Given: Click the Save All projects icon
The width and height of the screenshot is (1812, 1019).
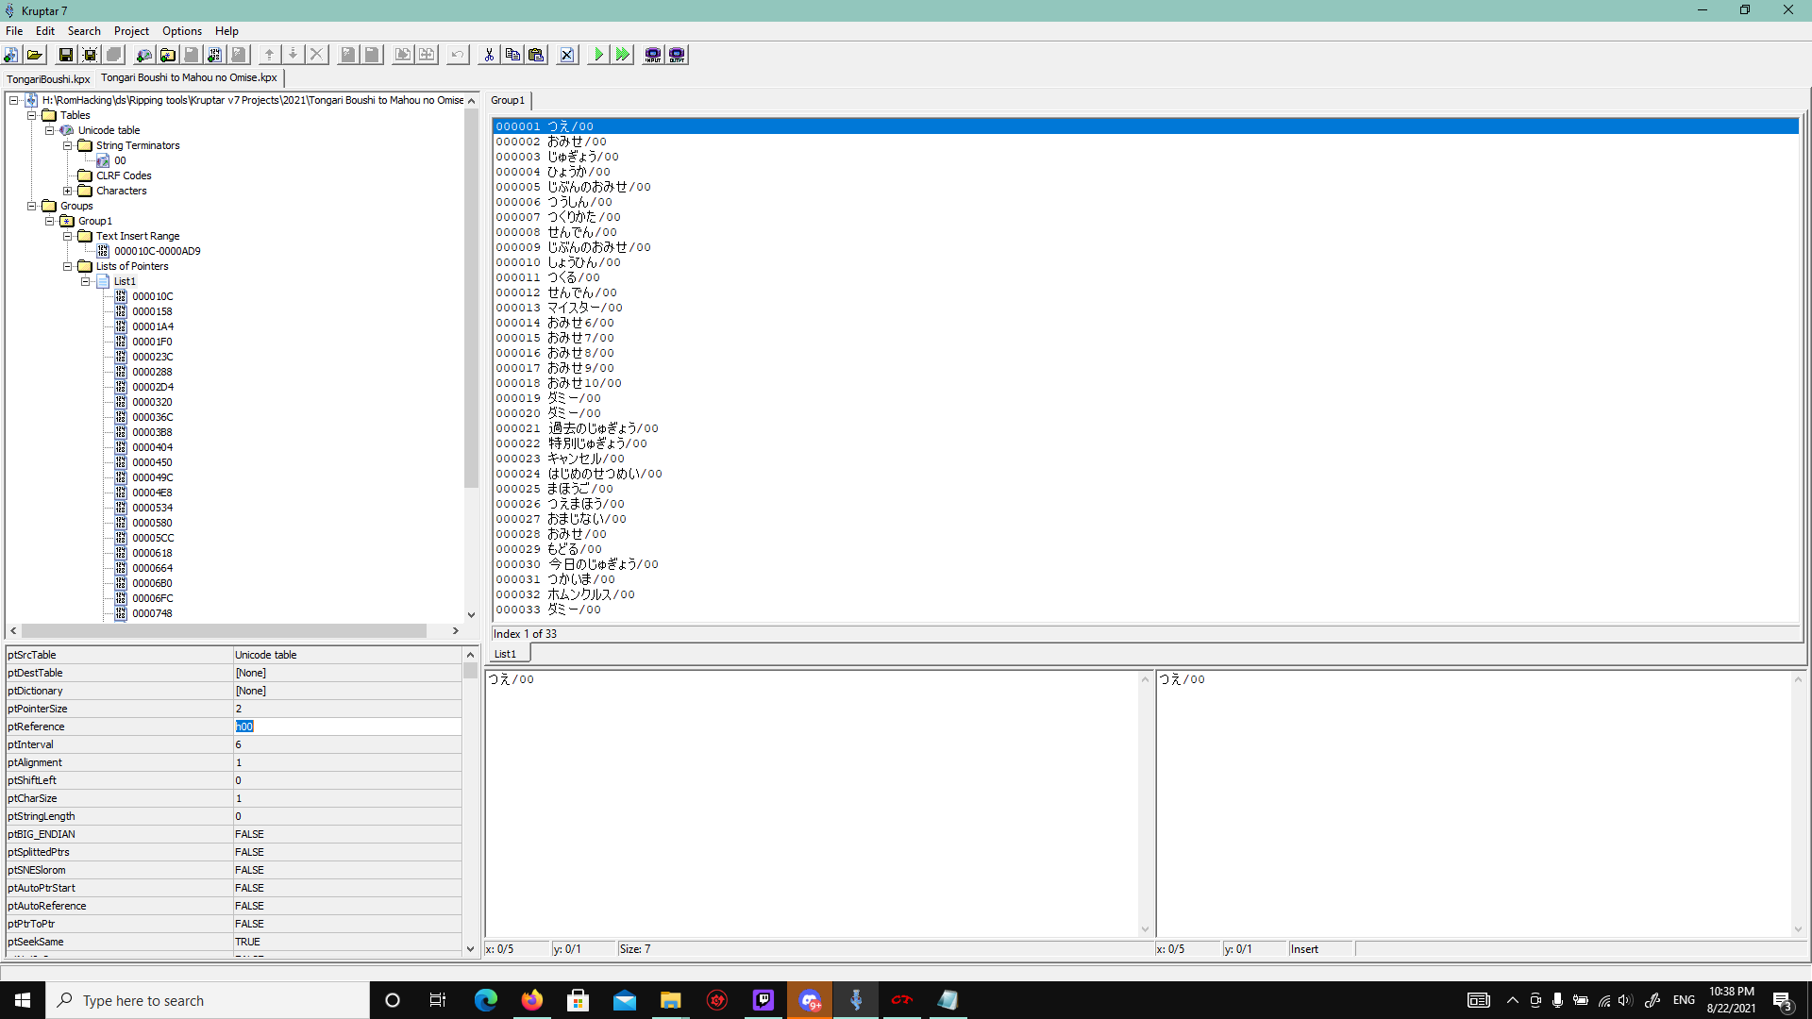Looking at the screenshot, I should [x=90, y=55].
